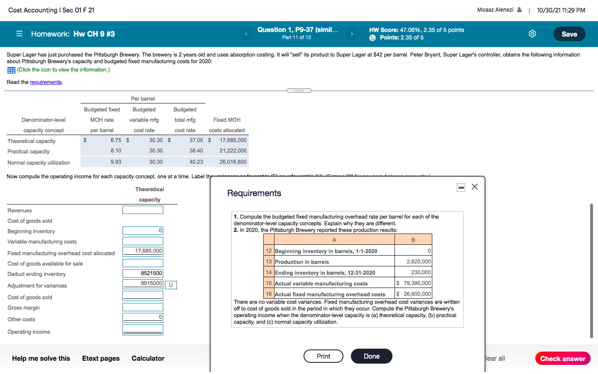The width and height of the screenshot is (598, 374).
Task: Close the Requirements dialog
Action: pyautogui.click(x=475, y=187)
